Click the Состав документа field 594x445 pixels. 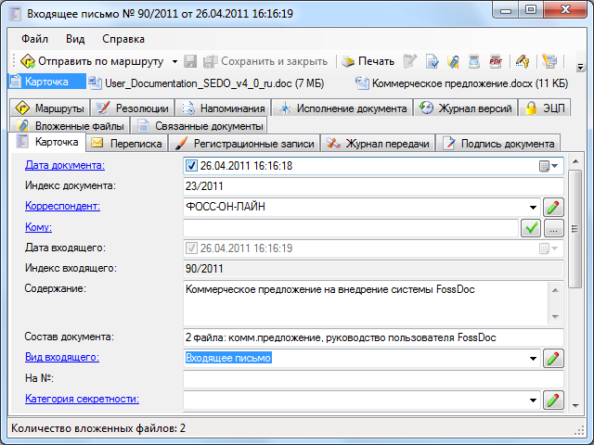[373, 337]
